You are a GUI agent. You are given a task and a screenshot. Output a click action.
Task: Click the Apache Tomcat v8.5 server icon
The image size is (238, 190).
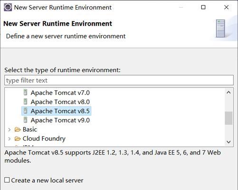[x=25, y=111]
